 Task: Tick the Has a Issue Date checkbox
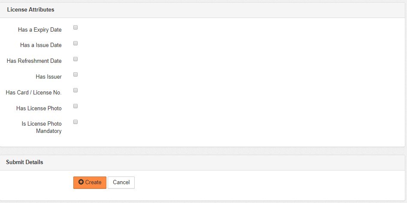[75, 43]
